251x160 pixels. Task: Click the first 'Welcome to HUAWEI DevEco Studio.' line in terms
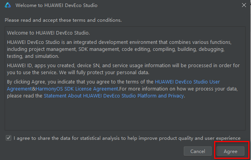pyautogui.click(x=48, y=33)
